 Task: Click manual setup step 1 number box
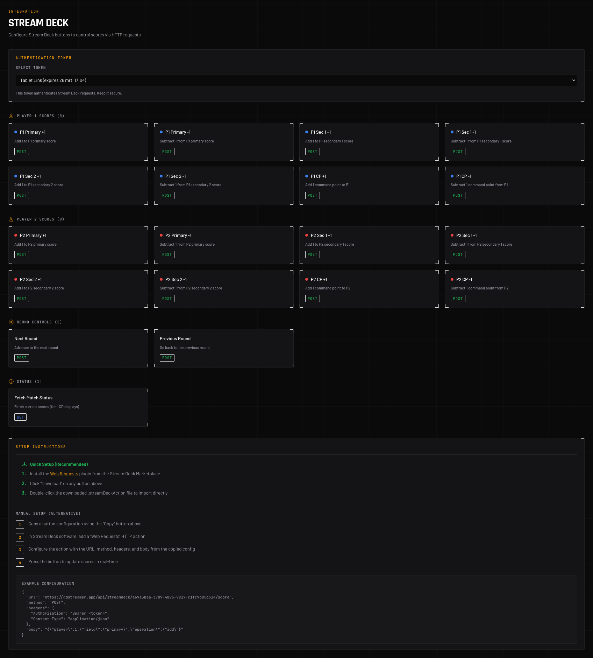click(x=20, y=525)
